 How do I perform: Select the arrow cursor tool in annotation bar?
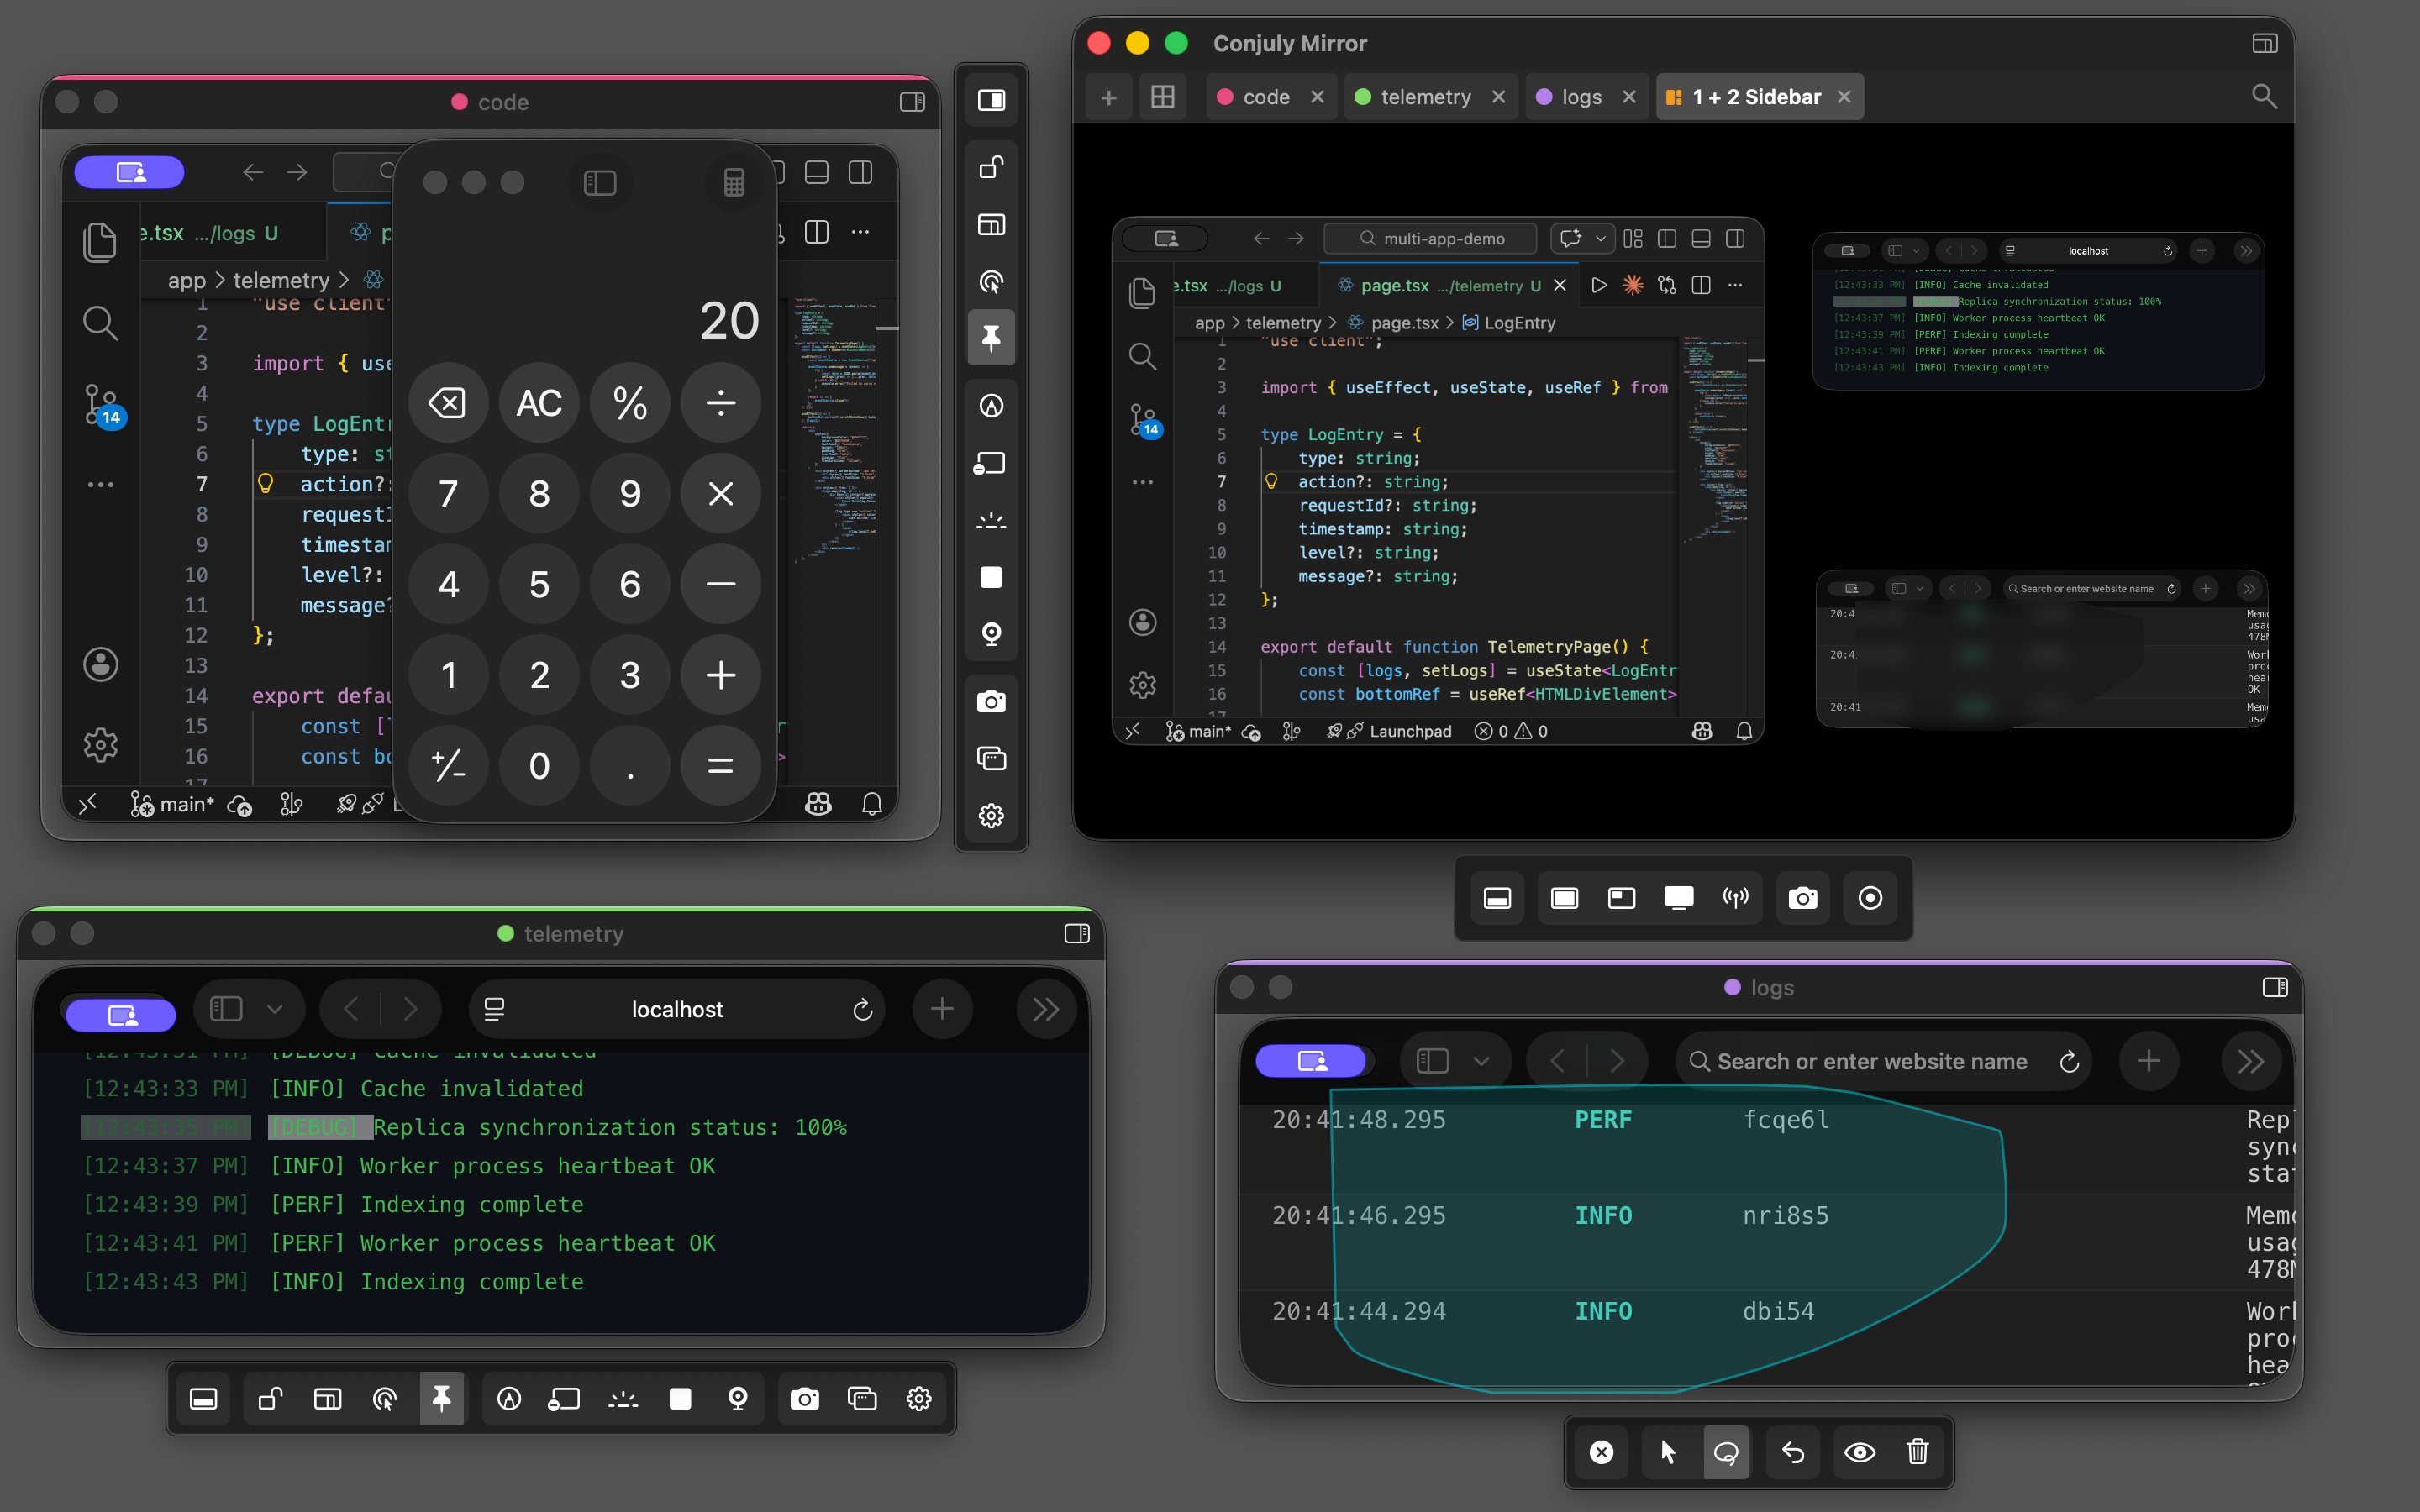point(1667,1452)
